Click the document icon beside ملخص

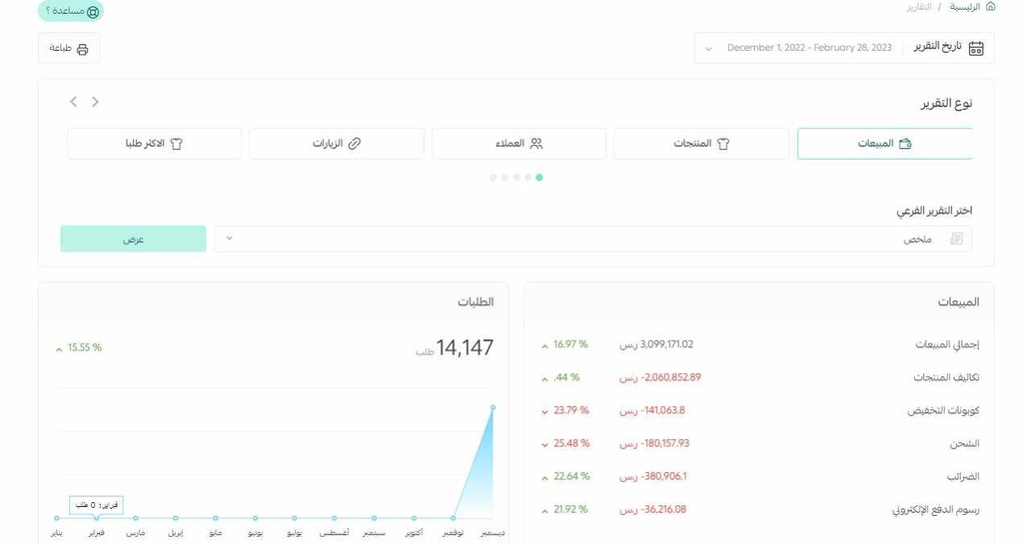(x=956, y=240)
